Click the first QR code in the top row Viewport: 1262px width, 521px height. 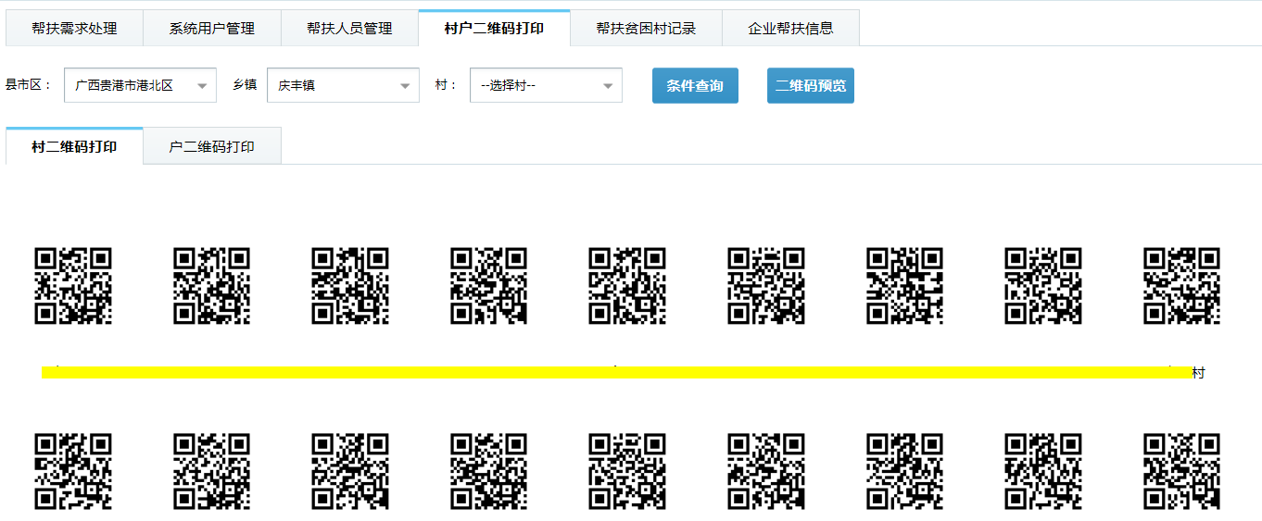(x=73, y=286)
